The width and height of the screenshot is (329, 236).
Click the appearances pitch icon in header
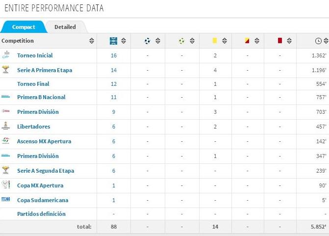tap(114, 41)
